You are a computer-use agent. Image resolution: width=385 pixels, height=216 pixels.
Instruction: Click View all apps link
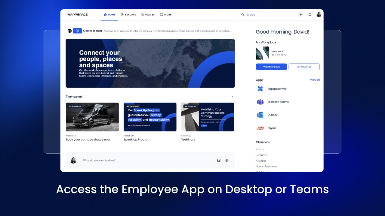[x=315, y=80]
